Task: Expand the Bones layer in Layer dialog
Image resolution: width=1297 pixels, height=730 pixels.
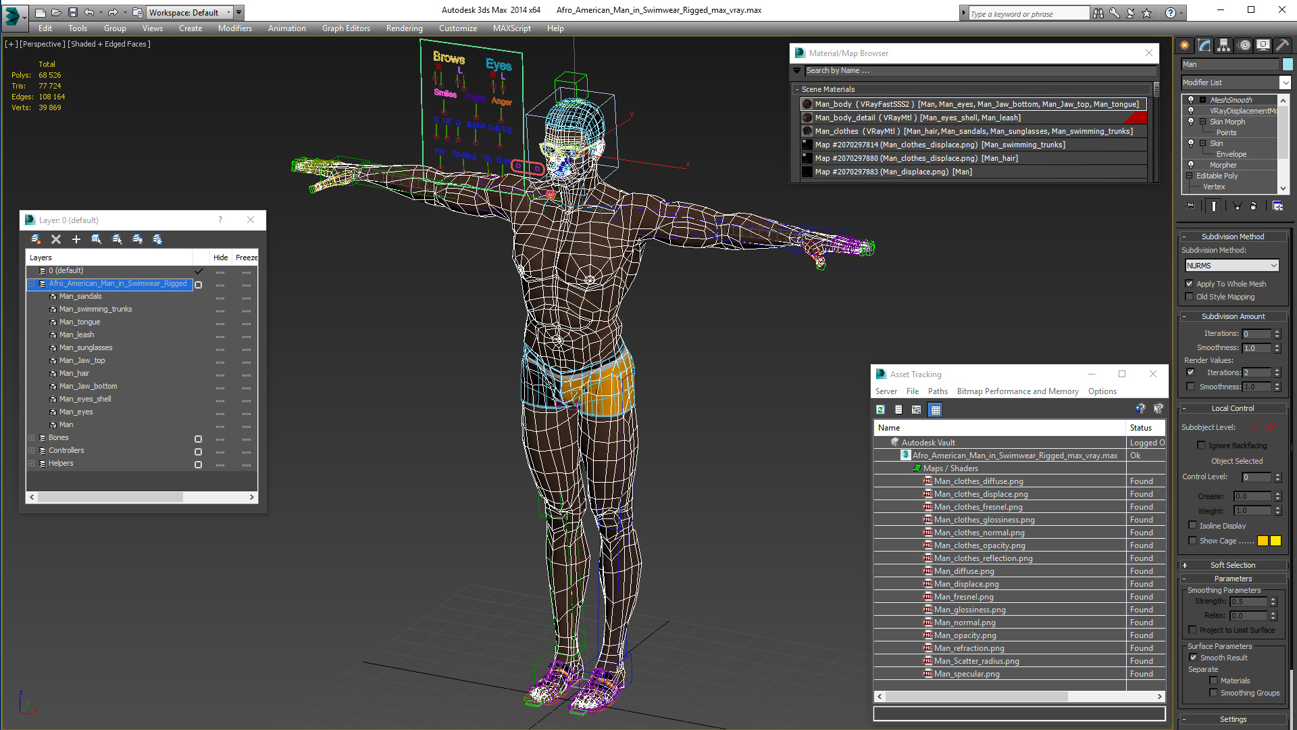Action: tap(31, 438)
